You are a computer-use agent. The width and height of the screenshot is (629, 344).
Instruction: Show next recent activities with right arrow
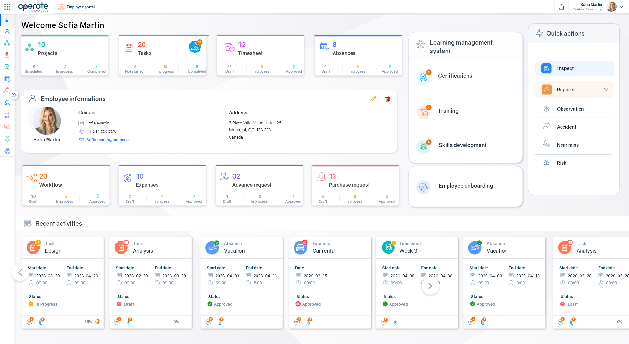[430, 286]
